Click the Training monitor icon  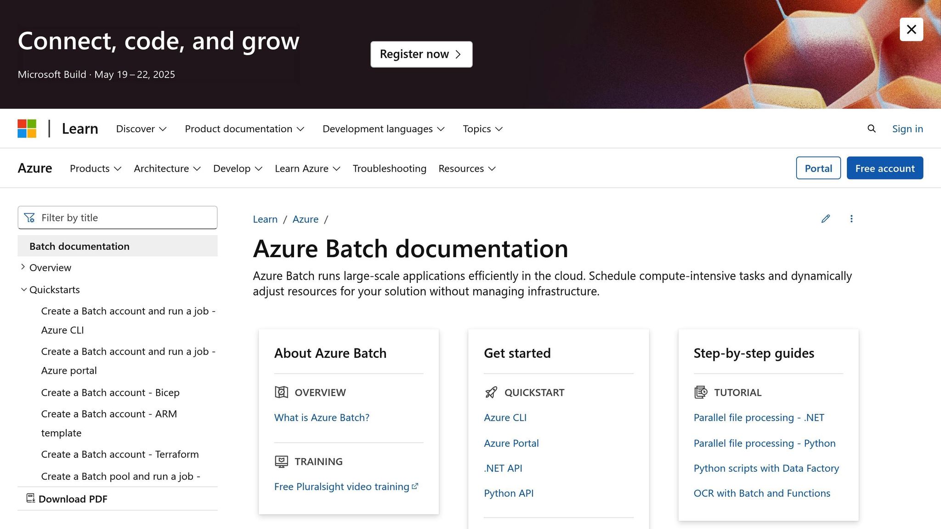281,461
